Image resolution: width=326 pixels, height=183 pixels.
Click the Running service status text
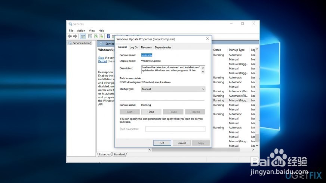[x=146, y=105]
